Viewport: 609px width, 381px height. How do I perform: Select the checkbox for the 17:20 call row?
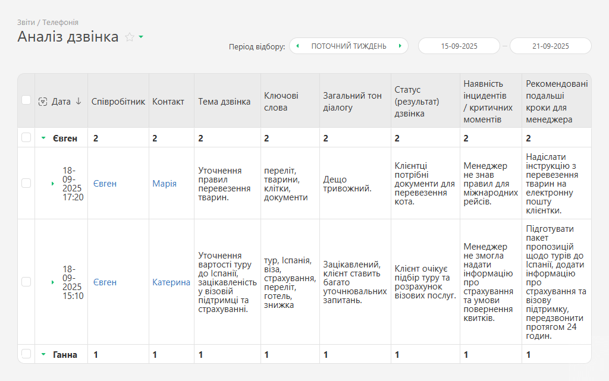(x=26, y=183)
